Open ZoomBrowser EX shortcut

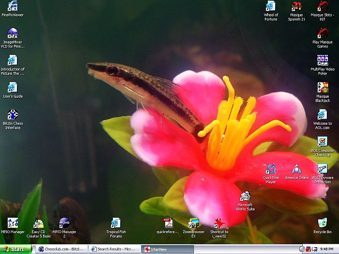click(193, 223)
